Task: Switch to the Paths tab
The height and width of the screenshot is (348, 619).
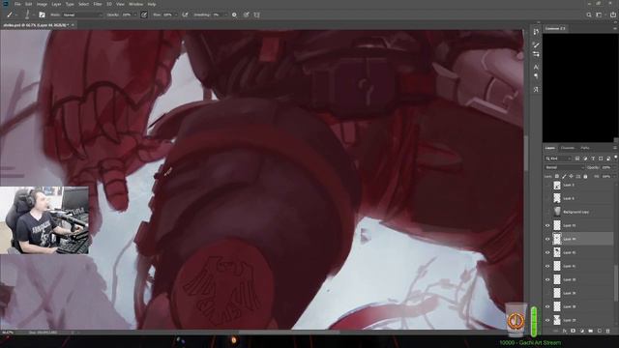Action: [585, 148]
